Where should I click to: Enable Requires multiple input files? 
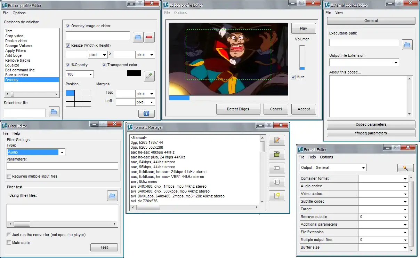[9, 177]
